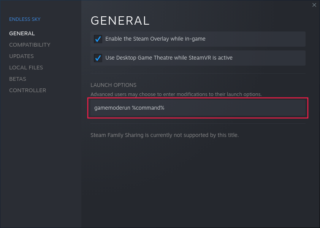Open the UPDATES section
320x228 pixels.
click(21, 56)
